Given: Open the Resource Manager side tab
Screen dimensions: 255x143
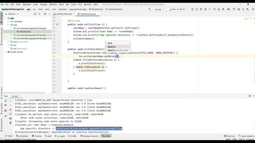Looking at the screenshot, I should coord(2,36).
